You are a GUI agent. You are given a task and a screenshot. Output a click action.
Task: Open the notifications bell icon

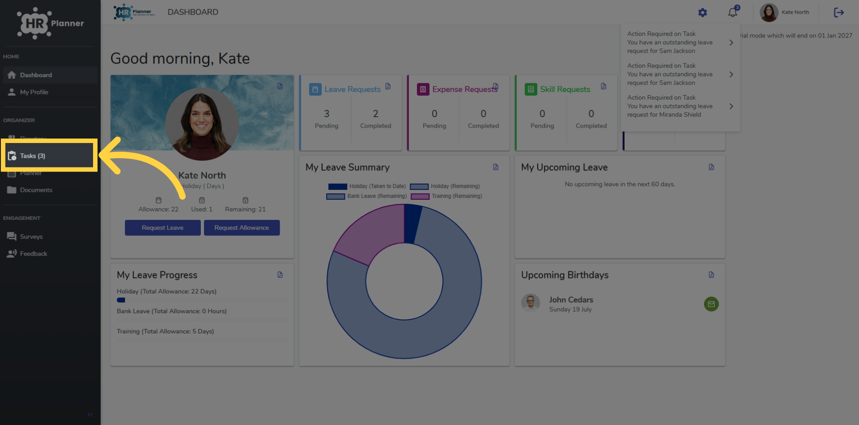pos(733,12)
